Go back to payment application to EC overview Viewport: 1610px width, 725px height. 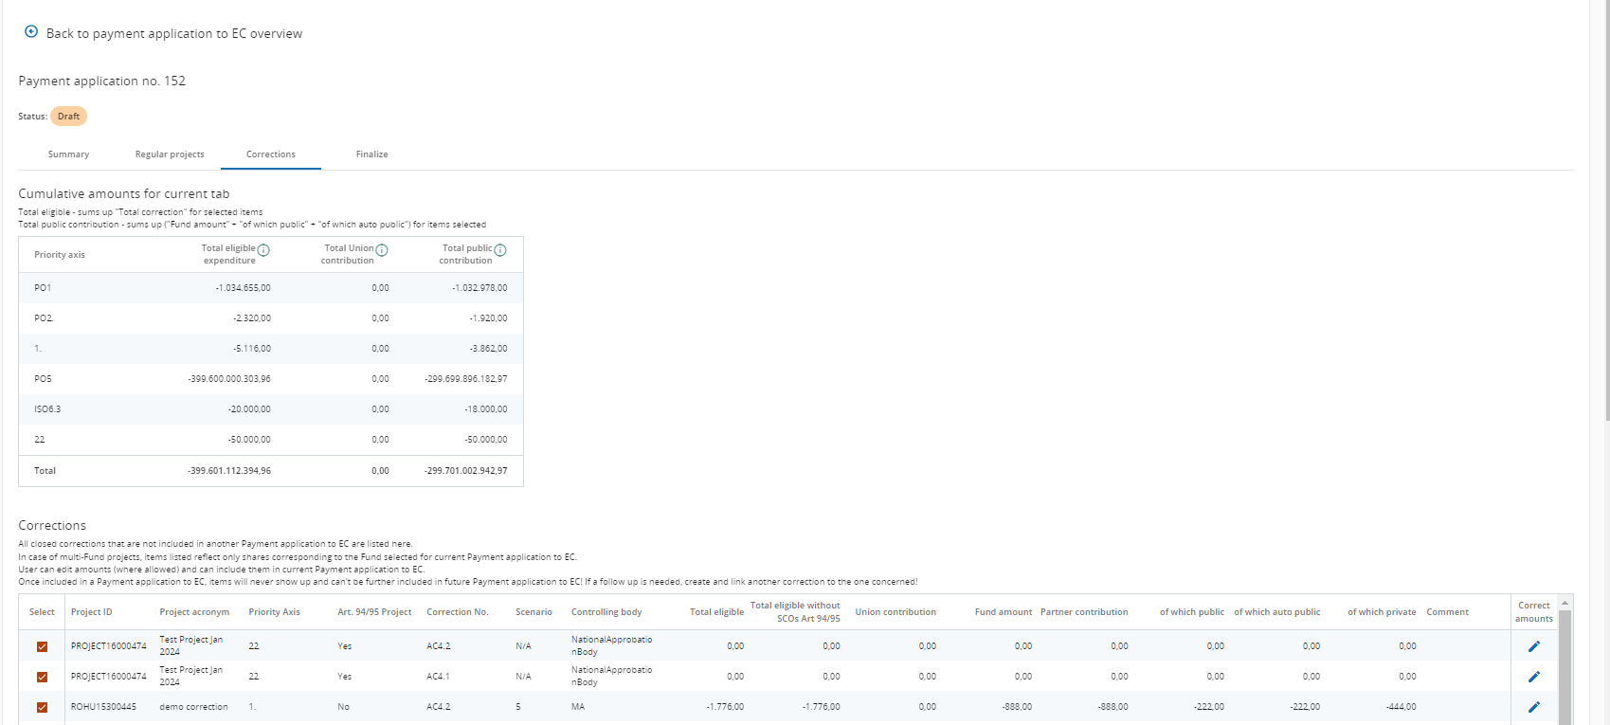(173, 33)
